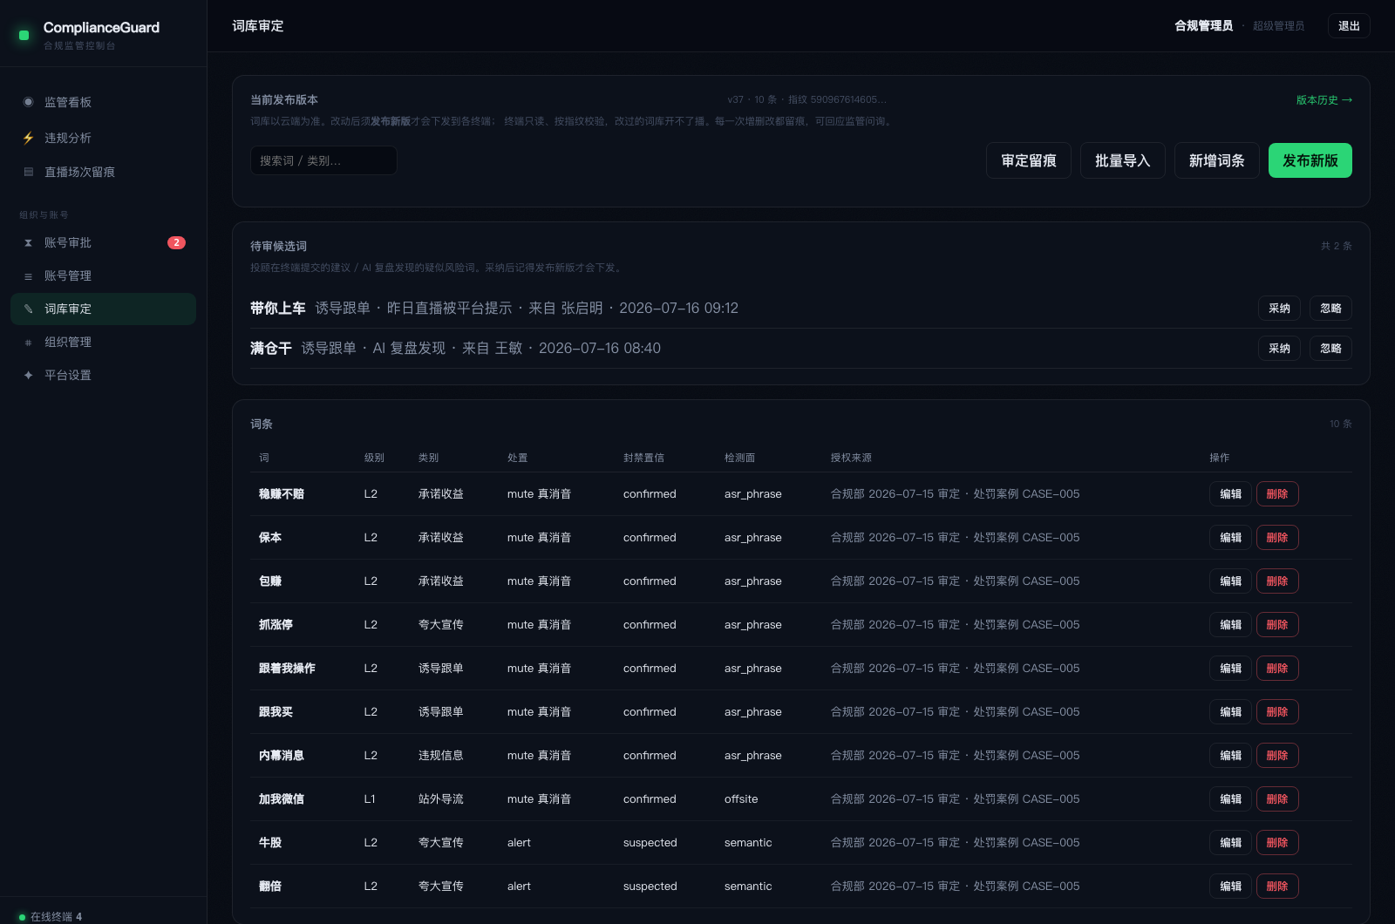Click the green online terminal status dot

pos(23,917)
